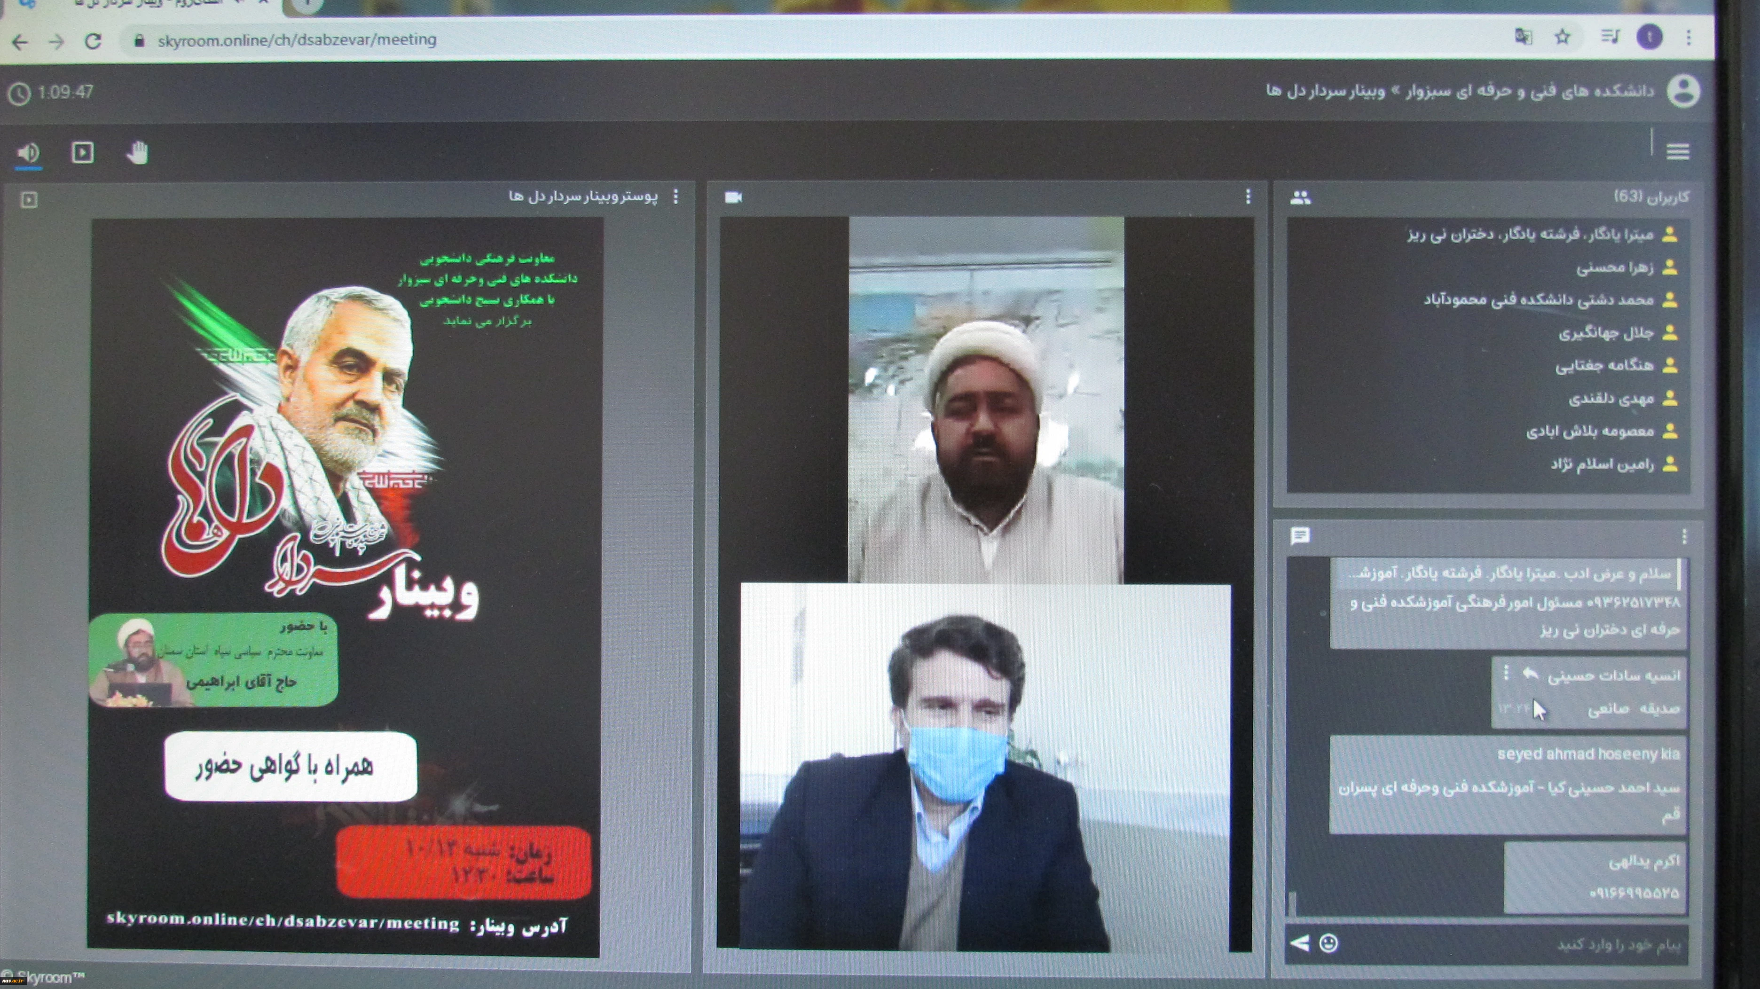Click the chat message bubble icon
This screenshot has width=1760, height=989.
(1299, 536)
